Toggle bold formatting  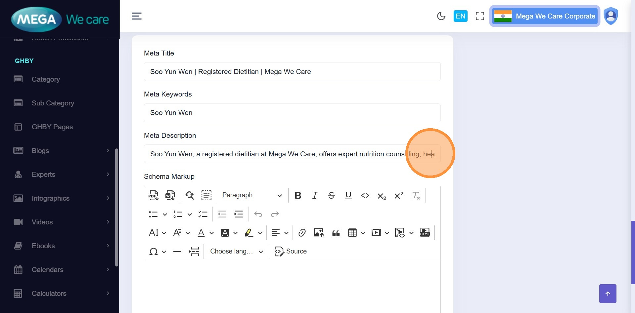298,195
